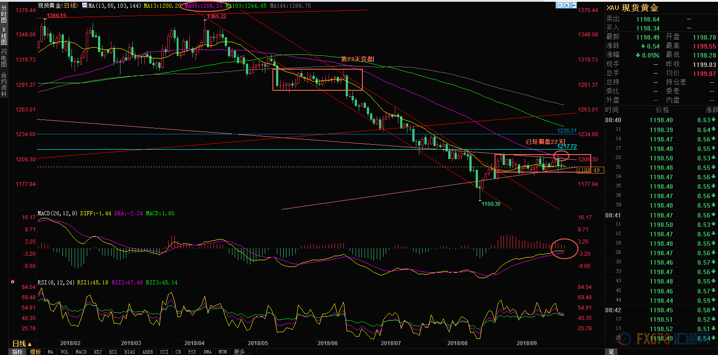Open the 日线 period dropdown at bottom left

[22, 344]
